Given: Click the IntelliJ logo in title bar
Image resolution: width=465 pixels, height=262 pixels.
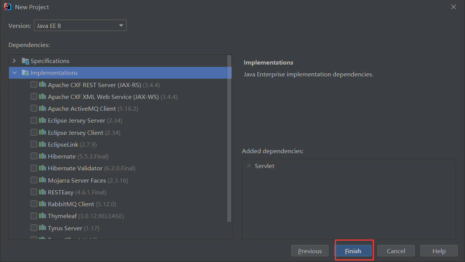Looking at the screenshot, I should click(7, 7).
